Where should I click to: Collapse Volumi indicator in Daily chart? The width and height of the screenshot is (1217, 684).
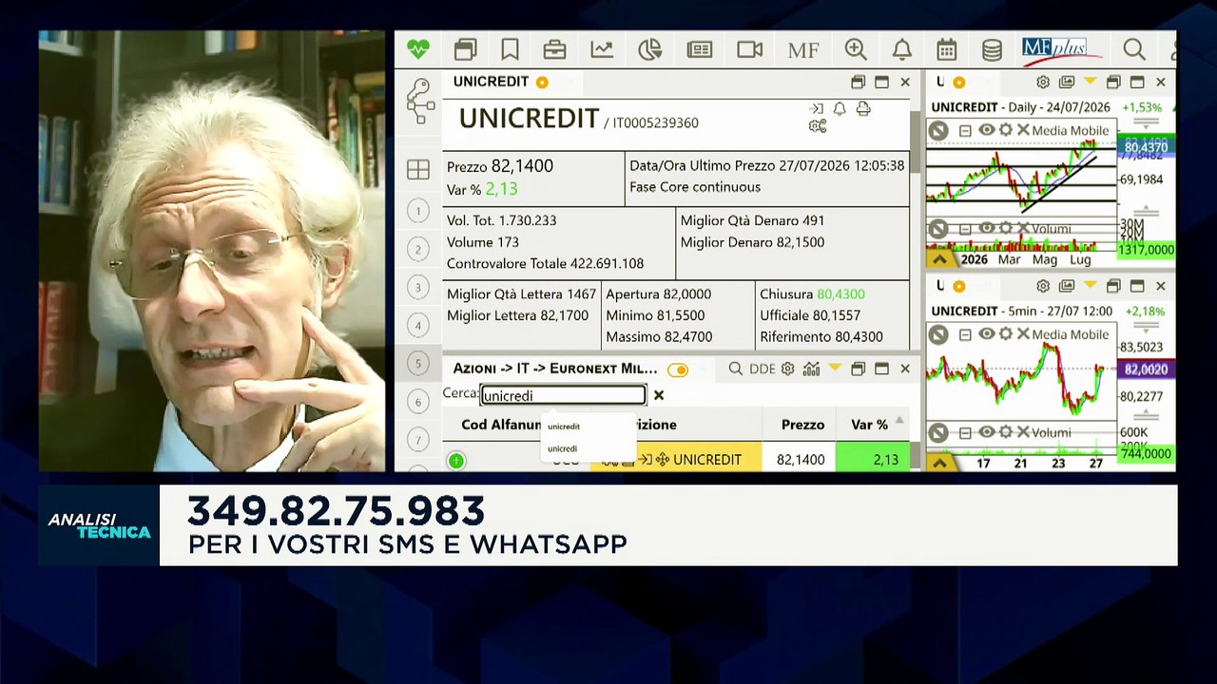(965, 229)
